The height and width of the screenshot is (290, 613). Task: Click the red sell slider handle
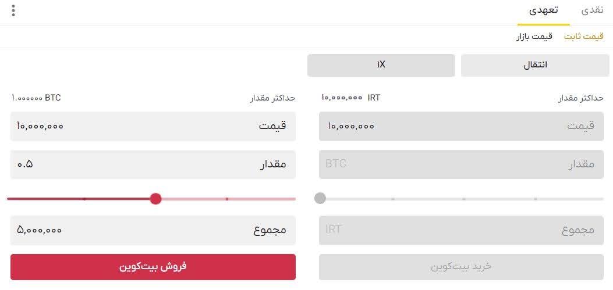tap(155, 199)
